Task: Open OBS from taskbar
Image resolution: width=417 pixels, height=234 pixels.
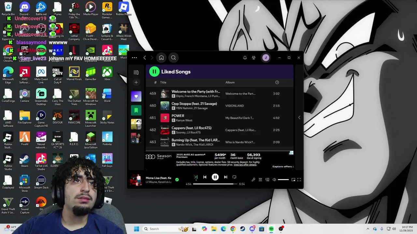Action: pos(281,229)
